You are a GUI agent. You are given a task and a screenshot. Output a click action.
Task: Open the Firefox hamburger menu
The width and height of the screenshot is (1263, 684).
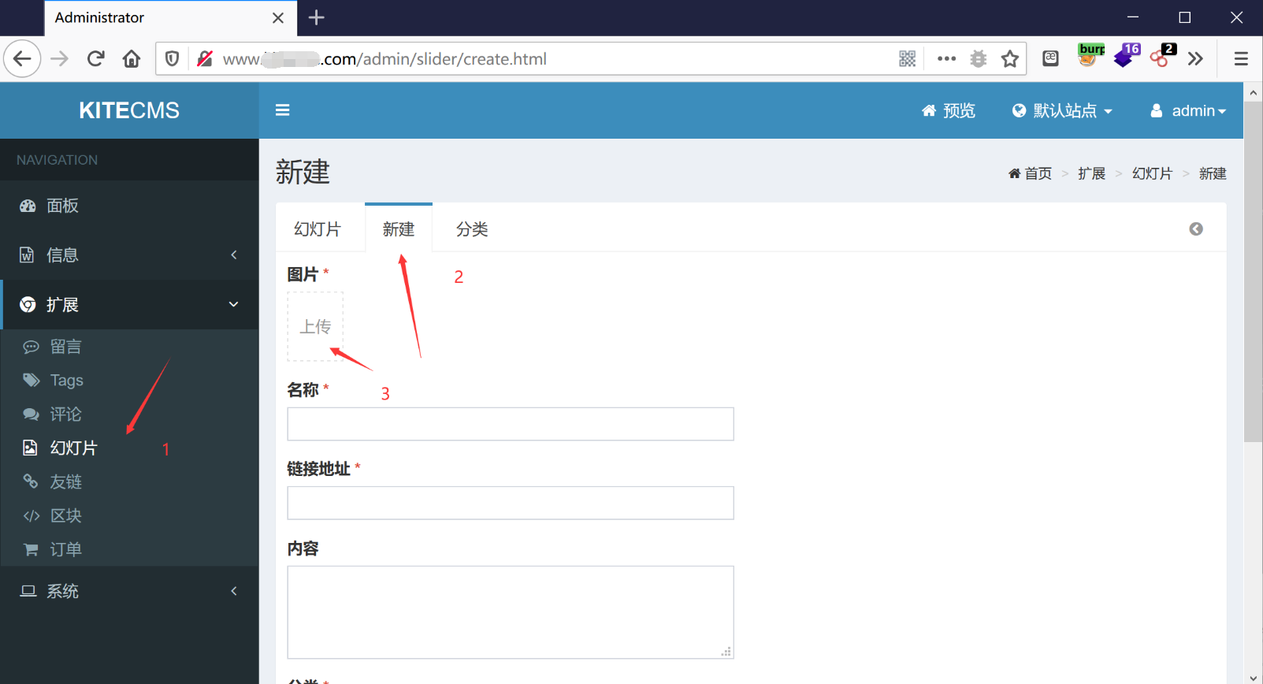[1241, 59]
